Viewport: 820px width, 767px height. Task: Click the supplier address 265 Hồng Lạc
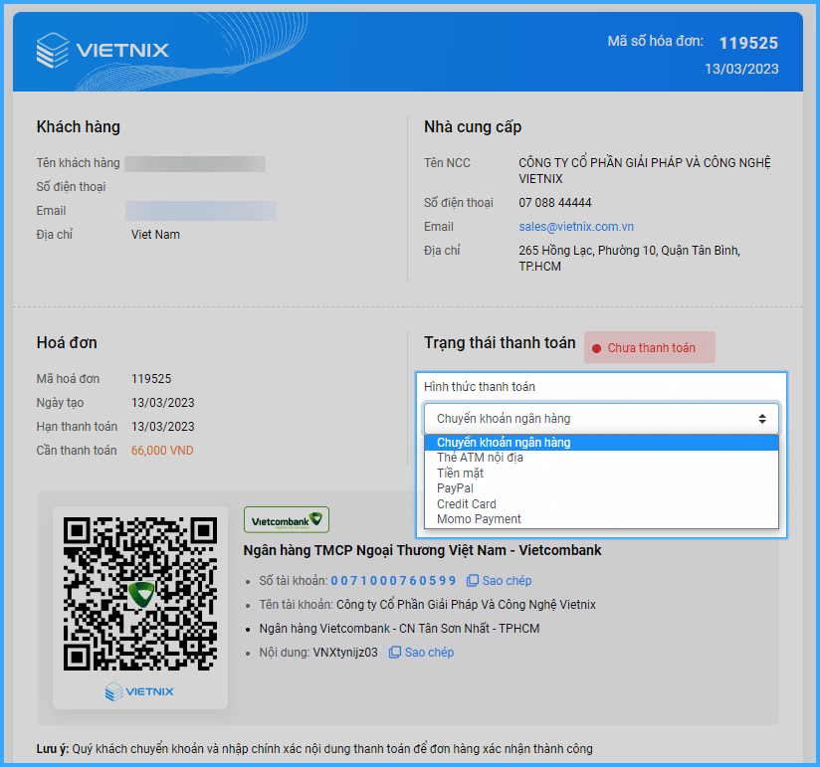(x=629, y=259)
